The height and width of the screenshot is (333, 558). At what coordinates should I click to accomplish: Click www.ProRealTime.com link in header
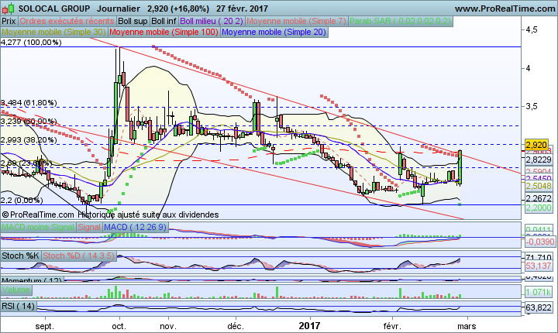[x=505, y=9]
